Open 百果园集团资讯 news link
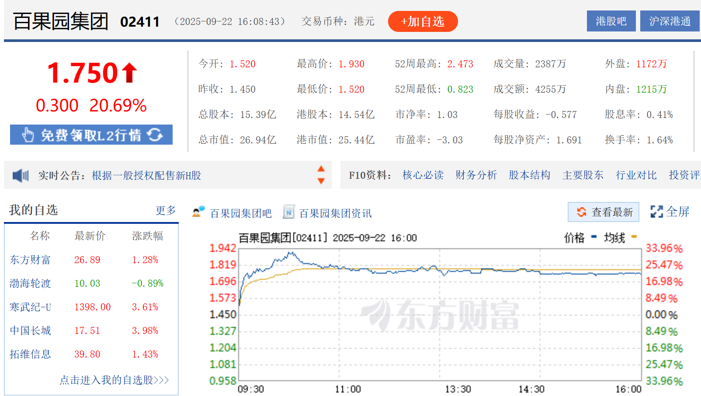The height and width of the screenshot is (396, 701). point(335,213)
